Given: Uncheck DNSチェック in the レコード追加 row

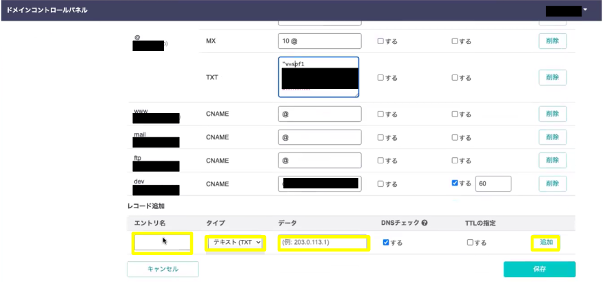Looking at the screenshot, I should (x=386, y=243).
